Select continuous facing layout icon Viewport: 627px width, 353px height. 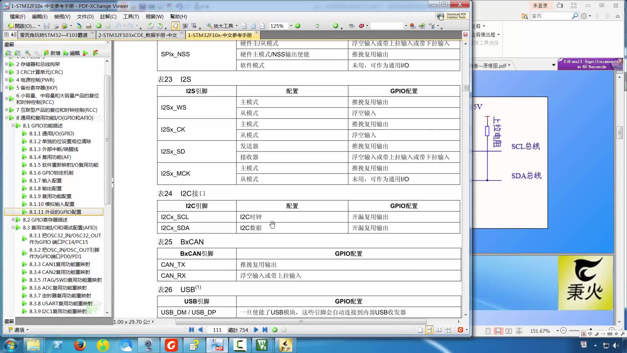point(448,330)
